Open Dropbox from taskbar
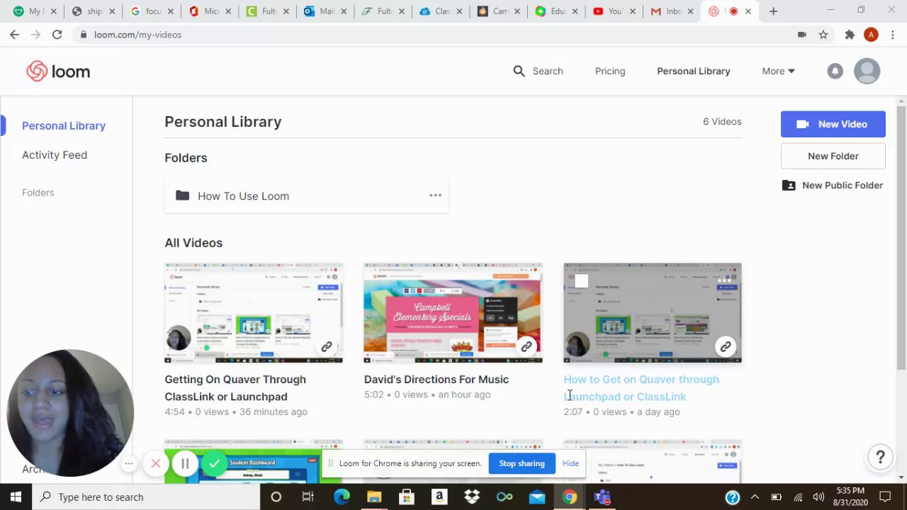Image resolution: width=907 pixels, height=510 pixels. coord(472,497)
